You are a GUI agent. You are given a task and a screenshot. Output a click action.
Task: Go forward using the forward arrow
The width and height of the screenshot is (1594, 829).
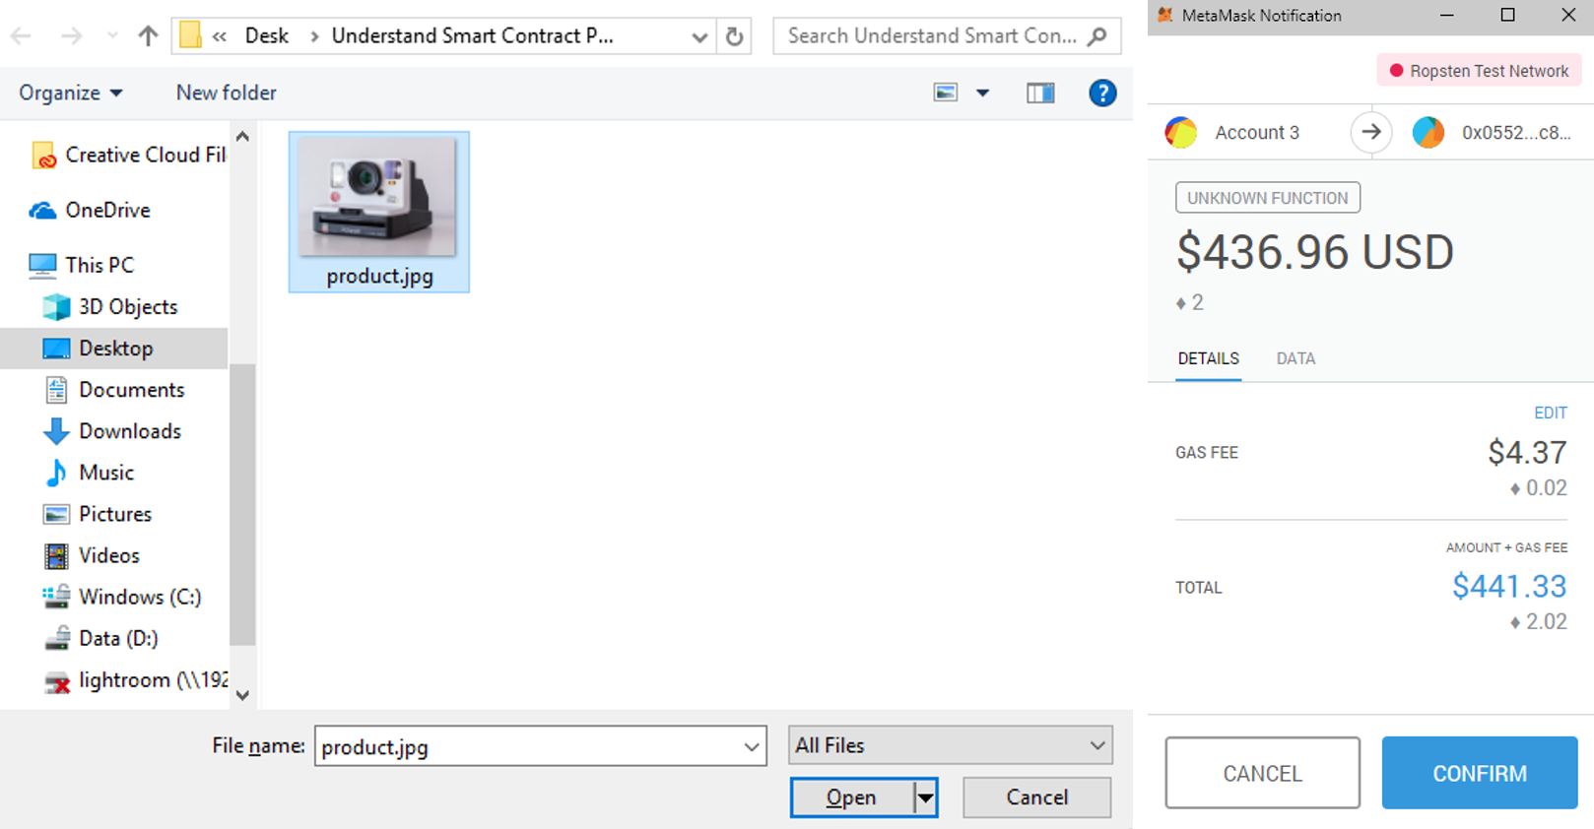point(71,36)
